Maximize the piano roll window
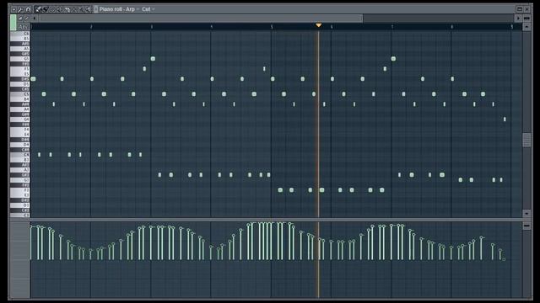 pyautogui.click(x=520, y=9)
